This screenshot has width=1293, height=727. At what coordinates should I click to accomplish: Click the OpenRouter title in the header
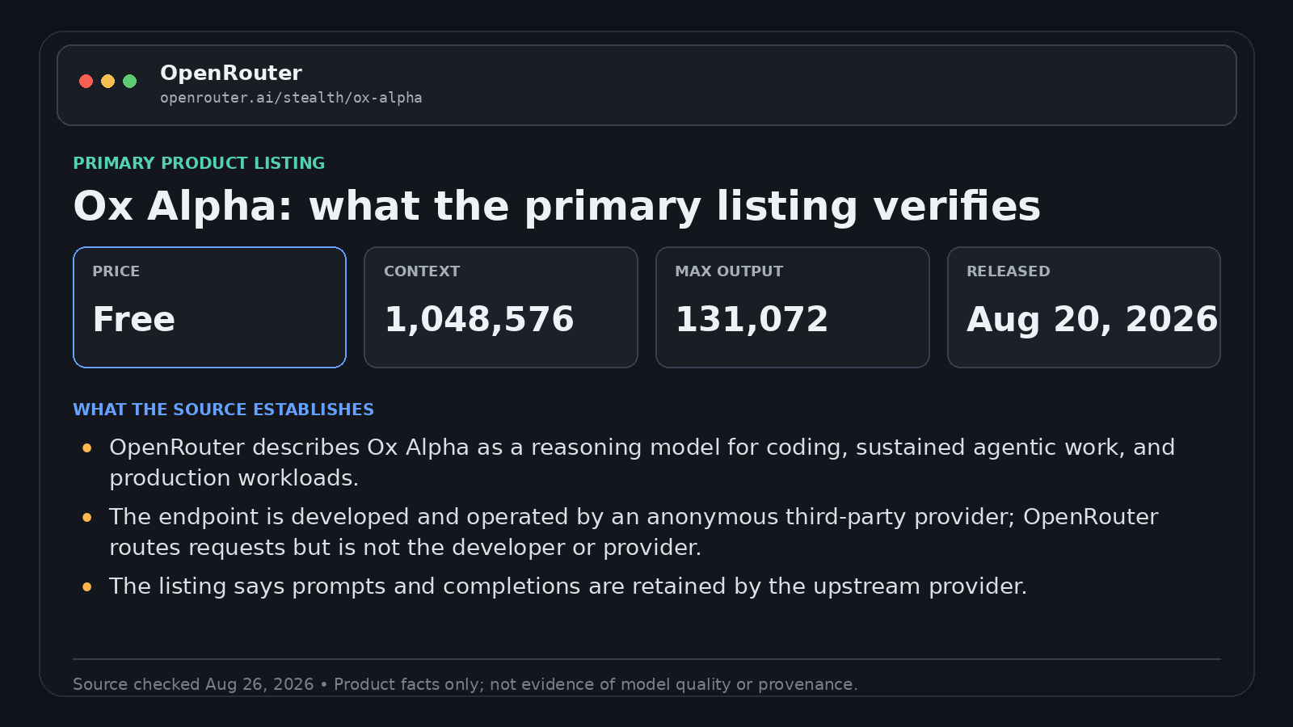(x=231, y=73)
